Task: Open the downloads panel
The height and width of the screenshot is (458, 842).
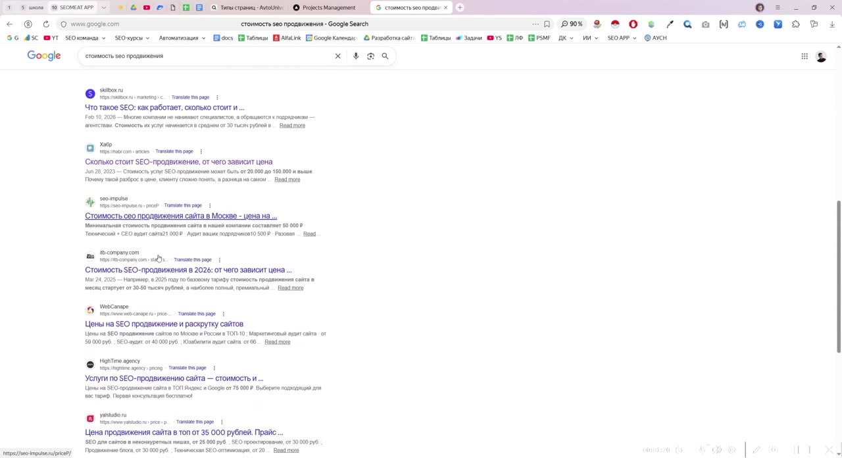Action: point(831,24)
